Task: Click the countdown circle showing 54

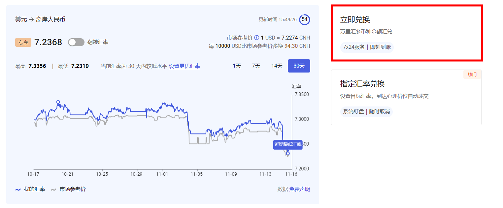Action: tap(304, 19)
